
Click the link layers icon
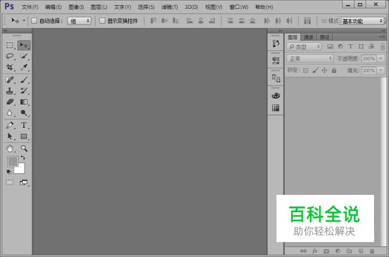click(303, 251)
